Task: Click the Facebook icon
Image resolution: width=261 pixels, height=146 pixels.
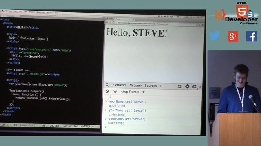Action: pos(251,36)
